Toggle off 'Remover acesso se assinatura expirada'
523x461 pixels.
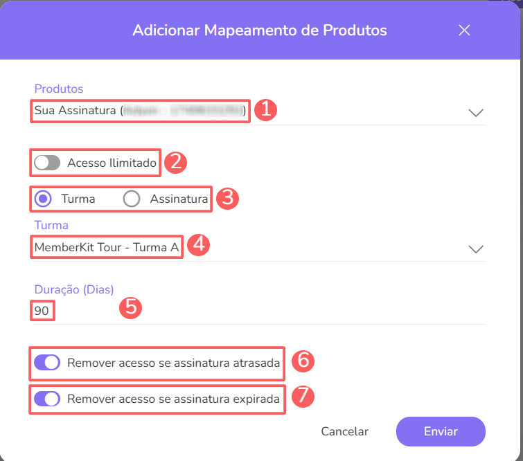coord(47,399)
